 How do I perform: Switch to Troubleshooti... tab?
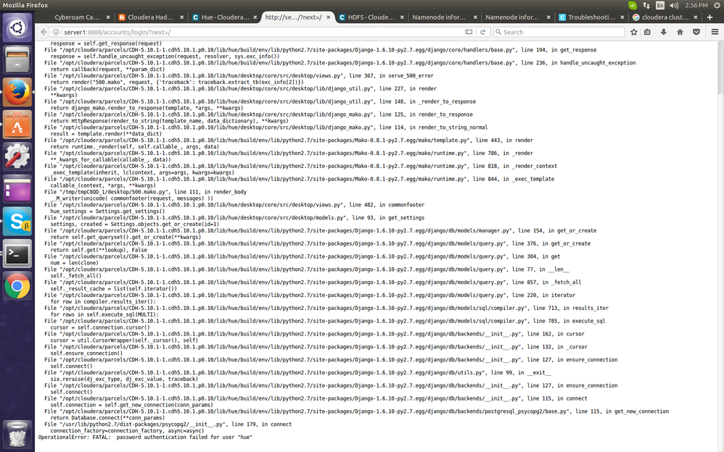[x=591, y=17]
